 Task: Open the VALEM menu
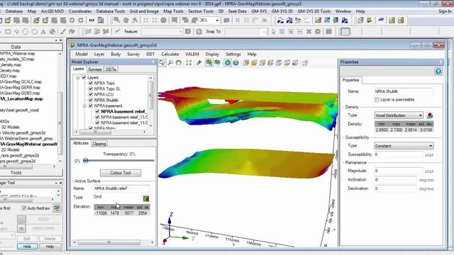[192, 54]
